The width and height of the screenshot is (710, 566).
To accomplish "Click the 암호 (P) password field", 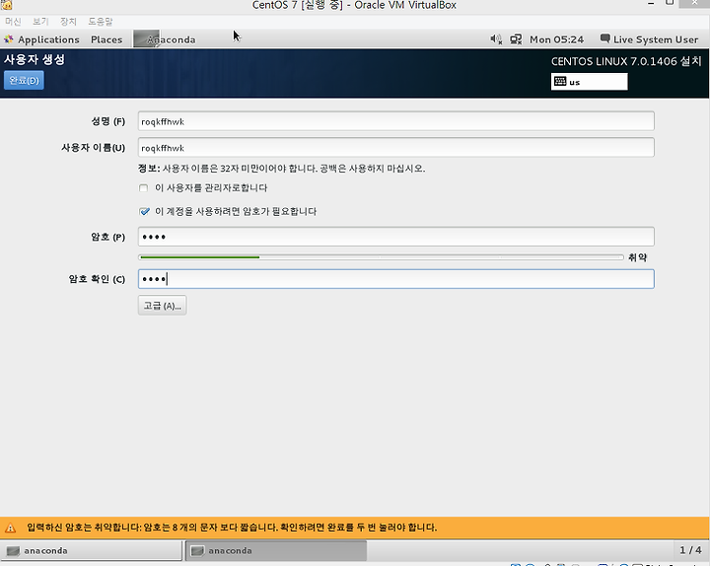I will (396, 237).
